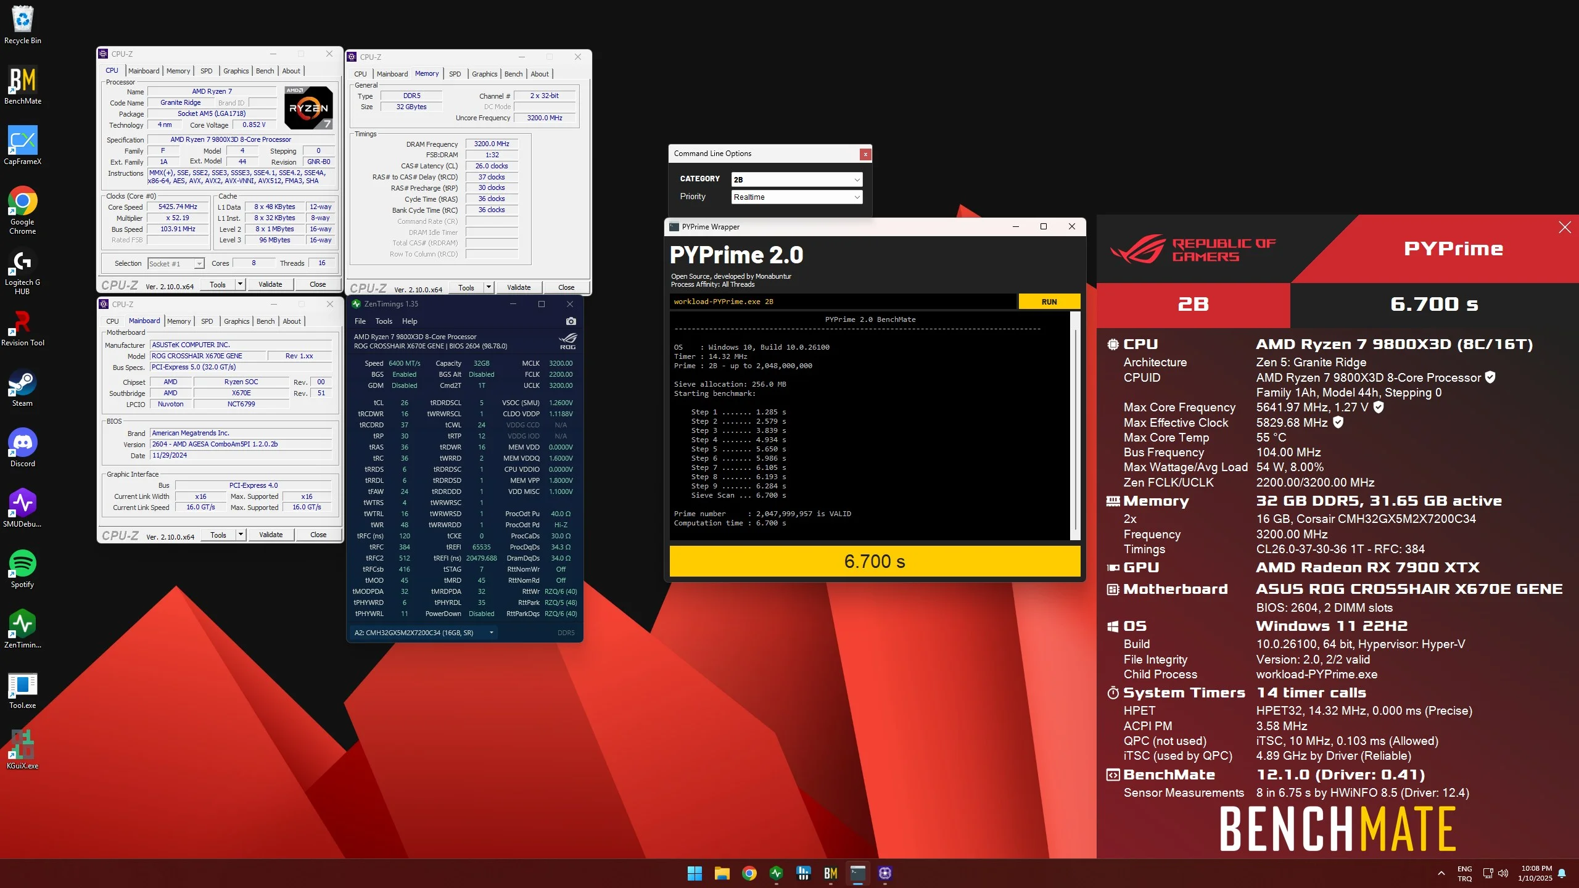The width and height of the screenshot is (1579, 888).
Task: Click the yellow 6.700 s result bar
Action: tap(875, 561)
